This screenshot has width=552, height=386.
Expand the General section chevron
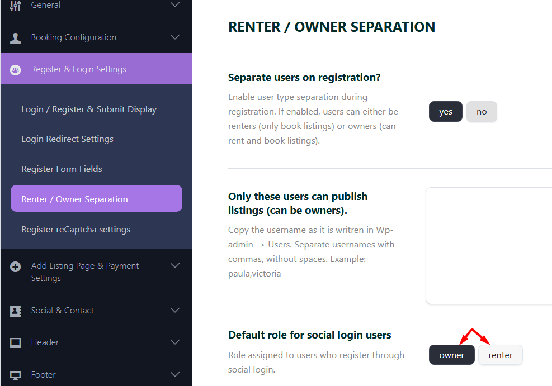(x=175, y=5)
